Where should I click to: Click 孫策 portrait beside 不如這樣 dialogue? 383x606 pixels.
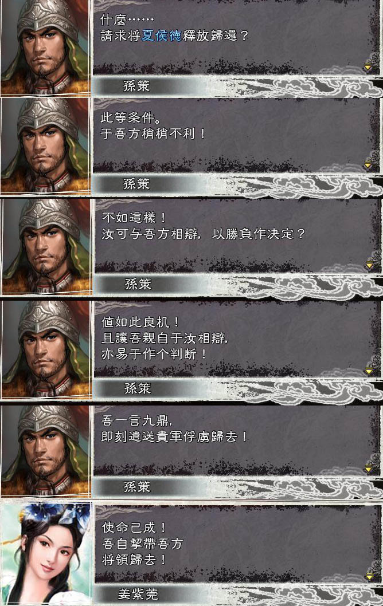47,246
